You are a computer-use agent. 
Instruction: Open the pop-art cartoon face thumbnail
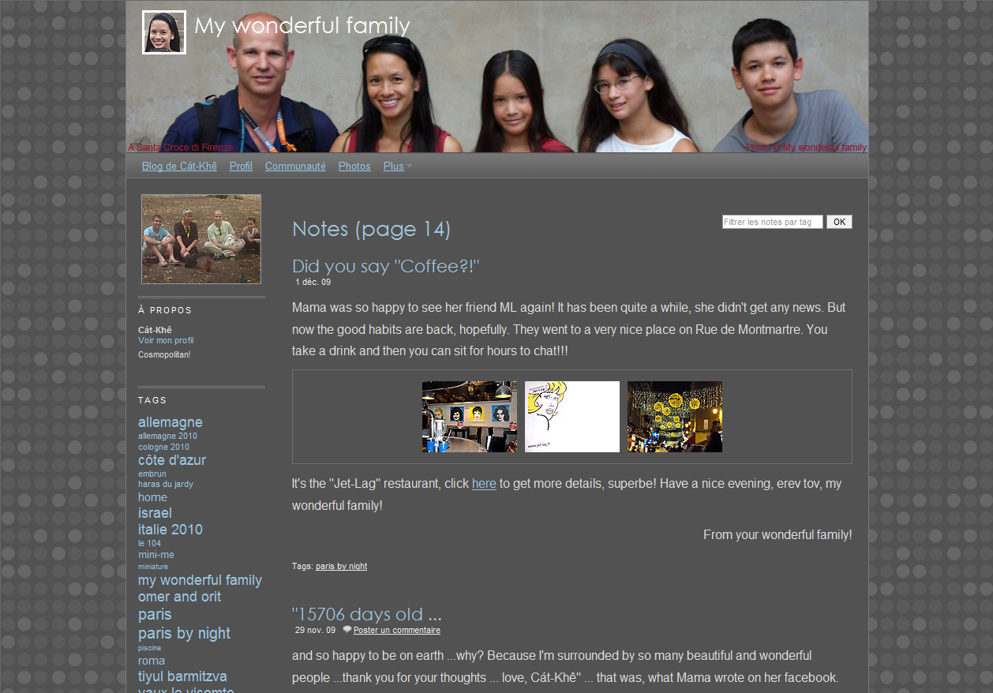pos(572,417)
